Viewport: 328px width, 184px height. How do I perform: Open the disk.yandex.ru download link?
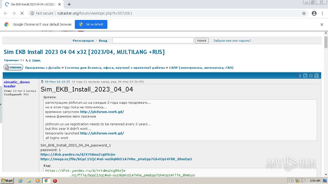(78, 155)
